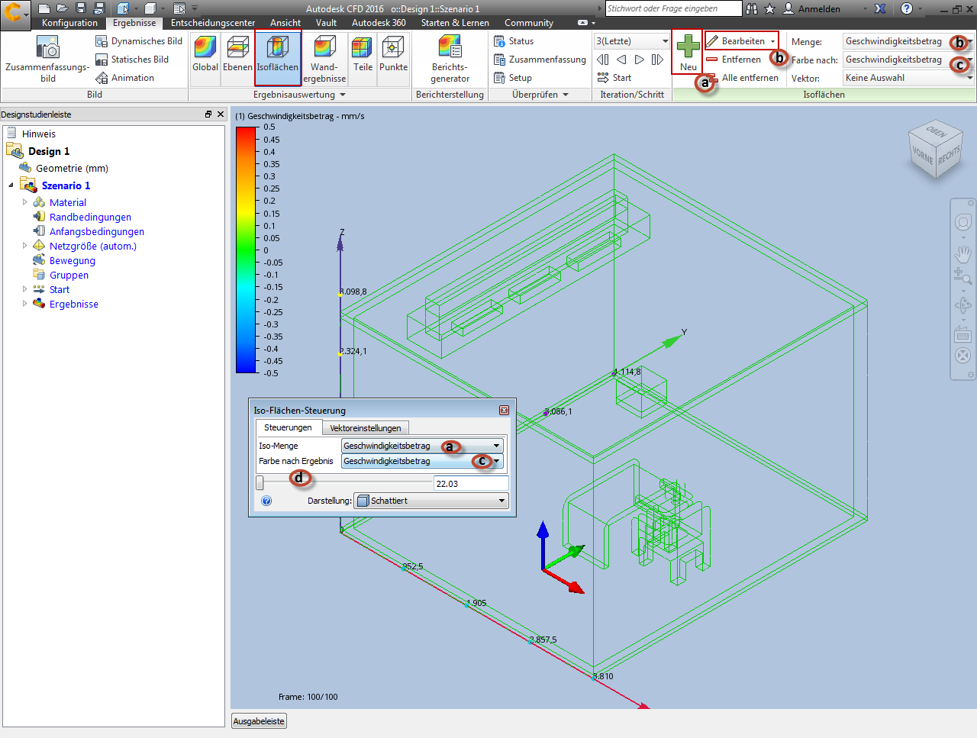
Task: Click the Ausgabeleiste button
Action: (x=259, y=721)
